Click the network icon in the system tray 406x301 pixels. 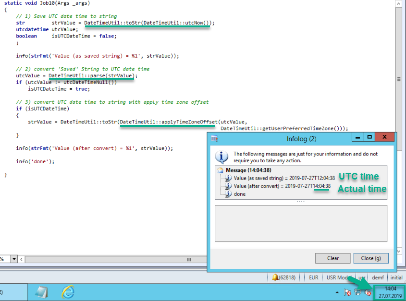pyautogui.click(x=357, y=292)
